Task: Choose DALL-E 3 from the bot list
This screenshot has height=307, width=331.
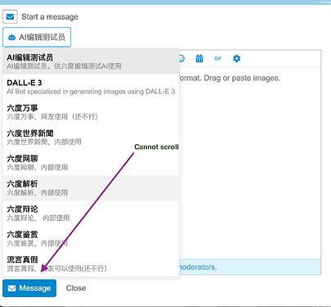Action: coord(91,87)
